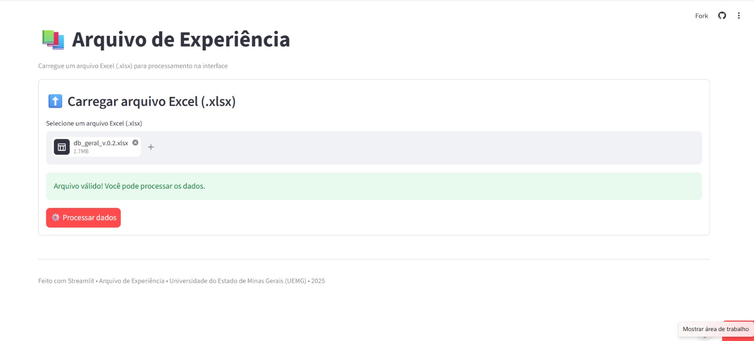Click the gear icon inside Processar dados
754x341 pixels.
coord(56,217)
